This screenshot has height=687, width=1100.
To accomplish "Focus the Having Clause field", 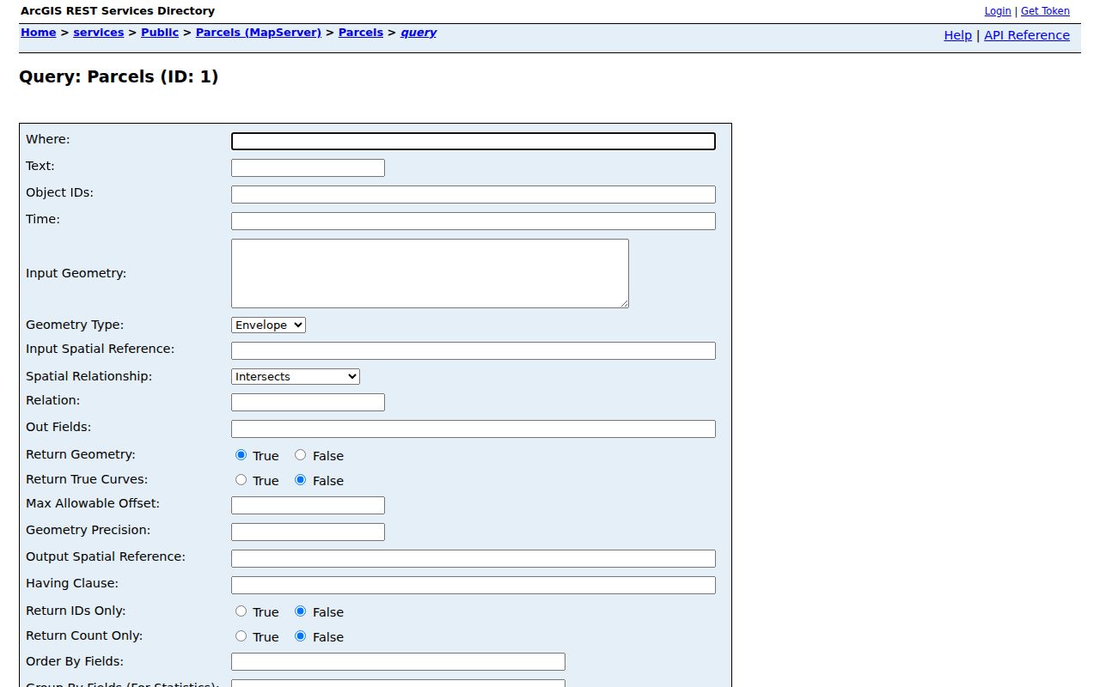I will coord(474,585).
